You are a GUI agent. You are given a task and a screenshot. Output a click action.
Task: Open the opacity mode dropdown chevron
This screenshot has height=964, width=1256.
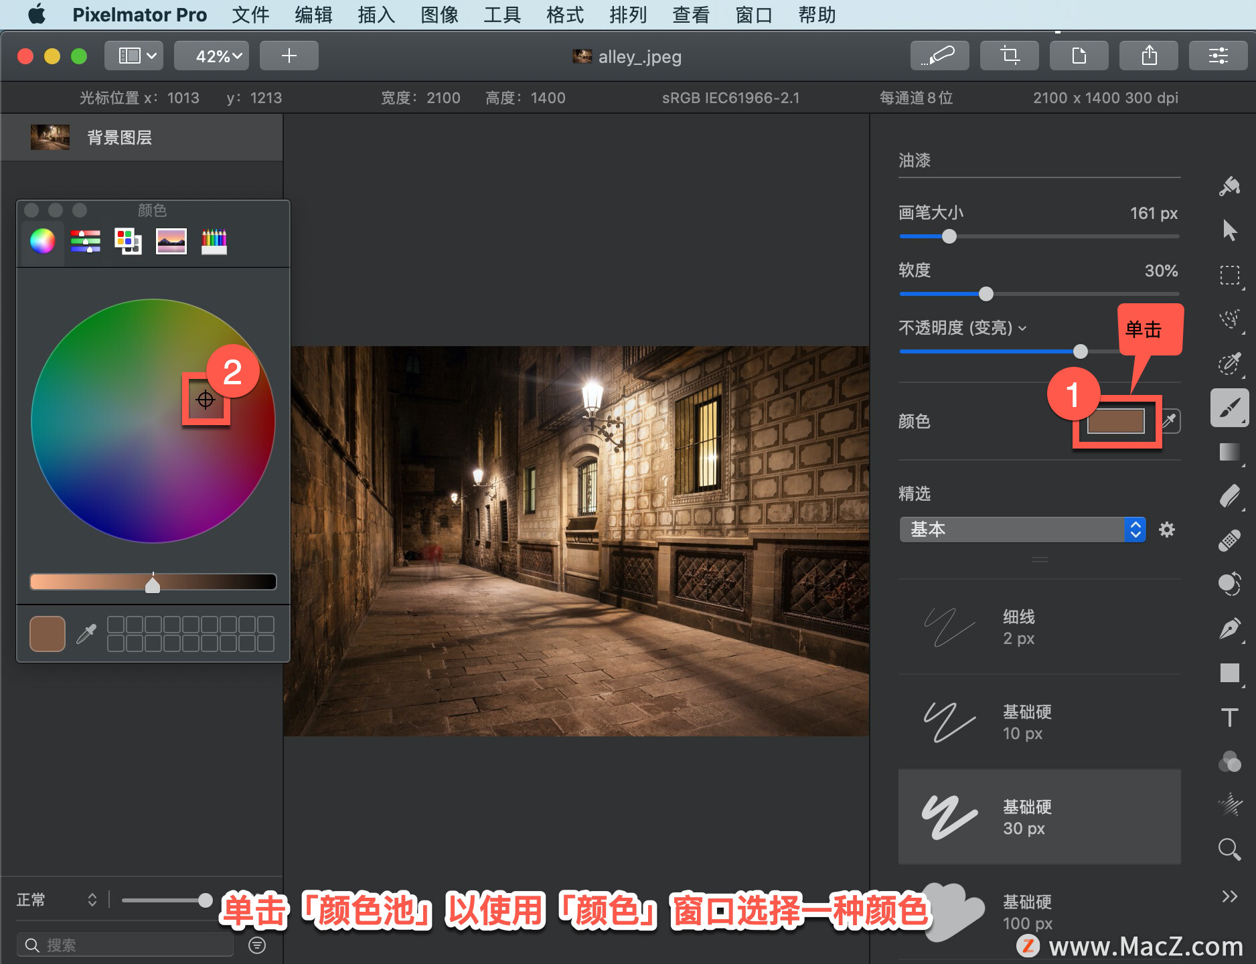pos(1022,328)
